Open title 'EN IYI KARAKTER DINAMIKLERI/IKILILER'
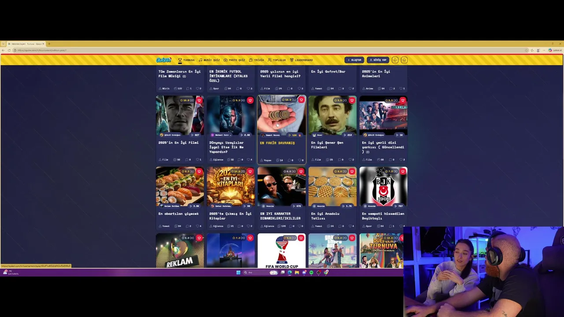This screenshot has height=317, width=564. pyautogui.click(x=280, y=216)
